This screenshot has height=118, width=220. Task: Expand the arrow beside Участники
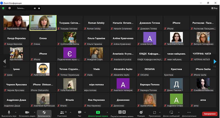coord(70,112)
